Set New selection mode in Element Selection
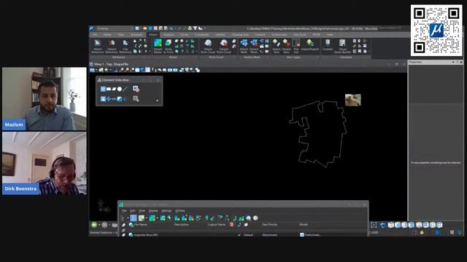This screenshot has width=467, height=262. point(103,99)
